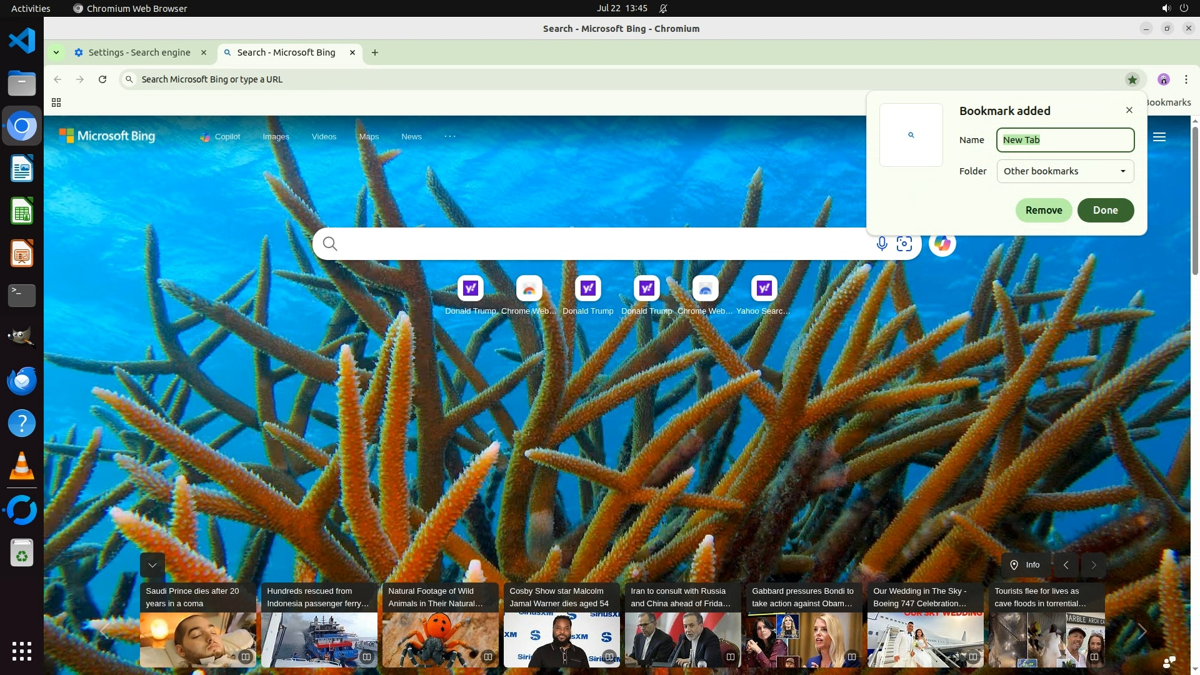Open the apps grid icon in bookmarks bar

click(x=56, y=102)
